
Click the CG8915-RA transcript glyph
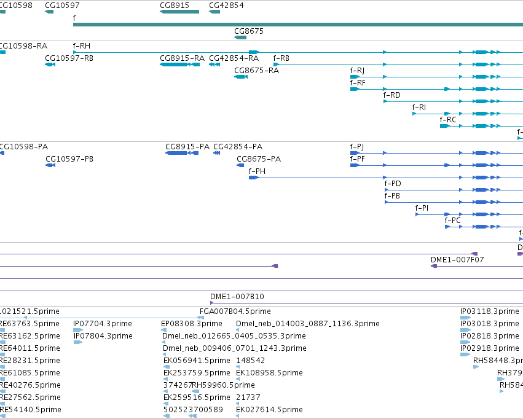(180, 65)
